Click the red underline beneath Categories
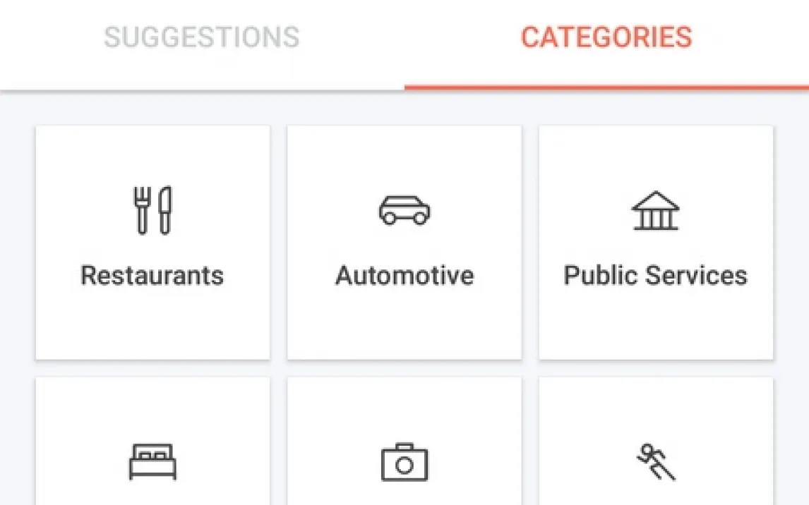Viewport: 809px width, 505px height. 606,87
